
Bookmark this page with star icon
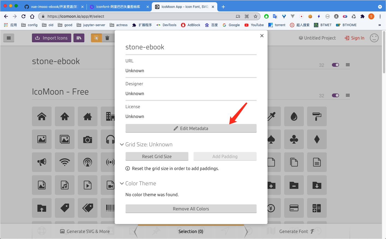(256, 16)
